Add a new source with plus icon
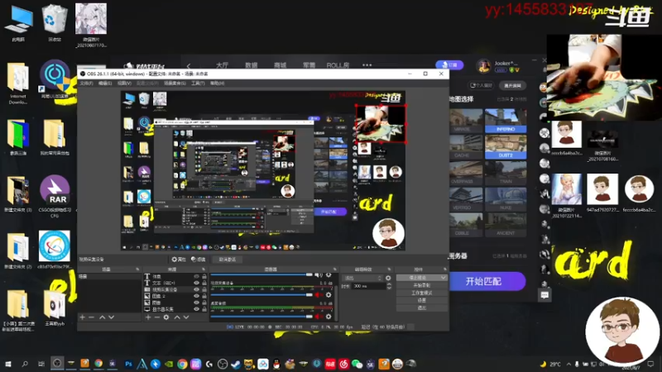Image resolution: width=662 pixels, height=372 pixels. coord(148,317)
